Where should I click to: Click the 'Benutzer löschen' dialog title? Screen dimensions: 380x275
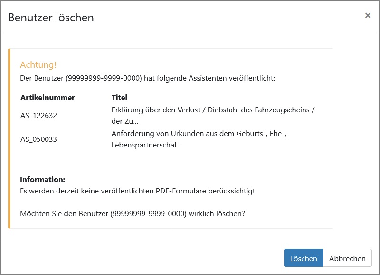[x=51, y=18]
